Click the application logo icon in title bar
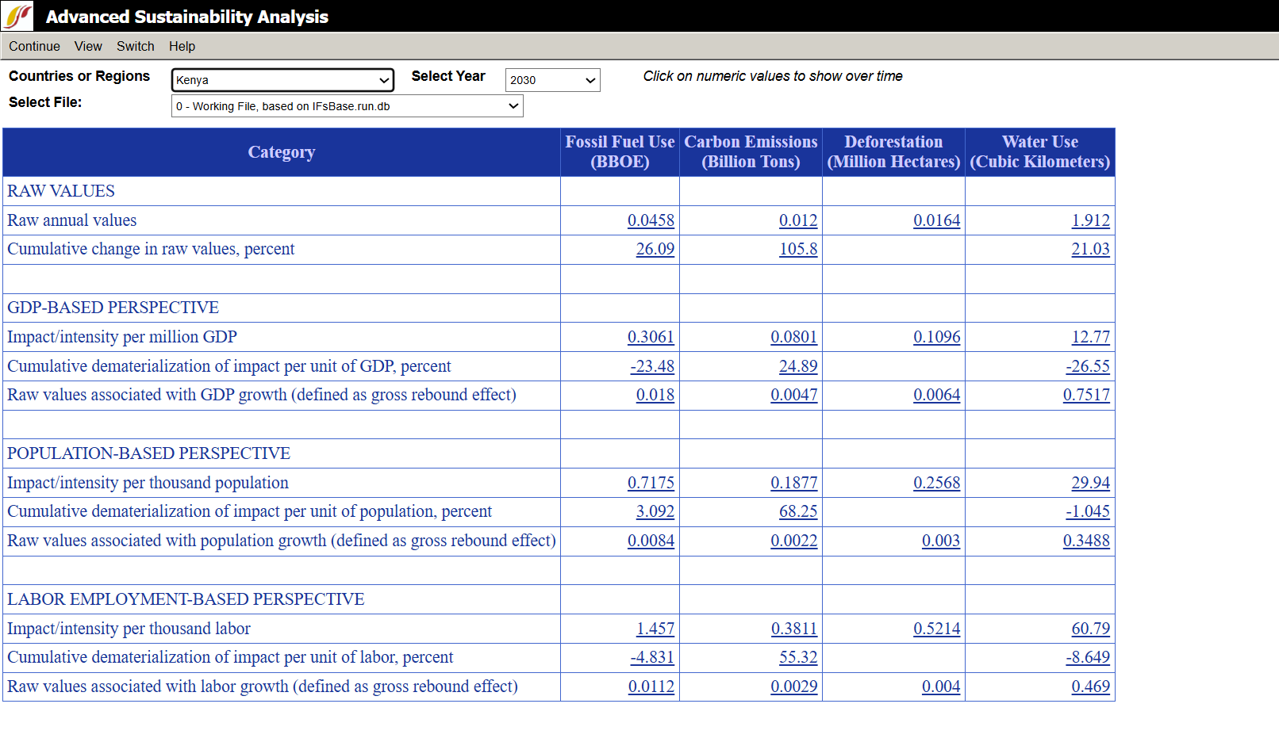This screenshot has height=742, width=1279. pos(17,16)
